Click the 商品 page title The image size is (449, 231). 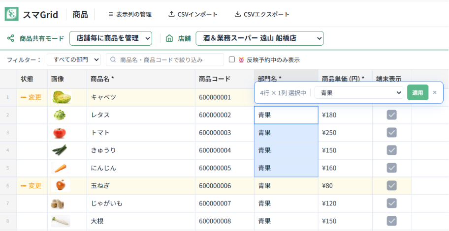80,14
